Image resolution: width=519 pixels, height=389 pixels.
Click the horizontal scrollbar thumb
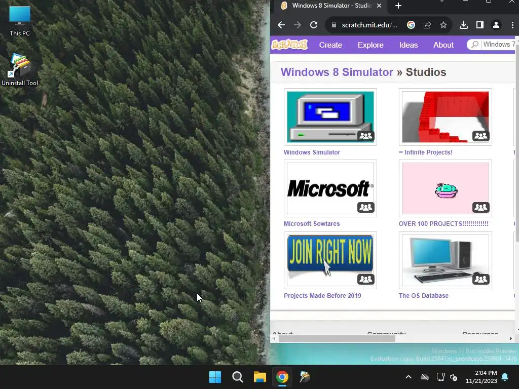337,339
